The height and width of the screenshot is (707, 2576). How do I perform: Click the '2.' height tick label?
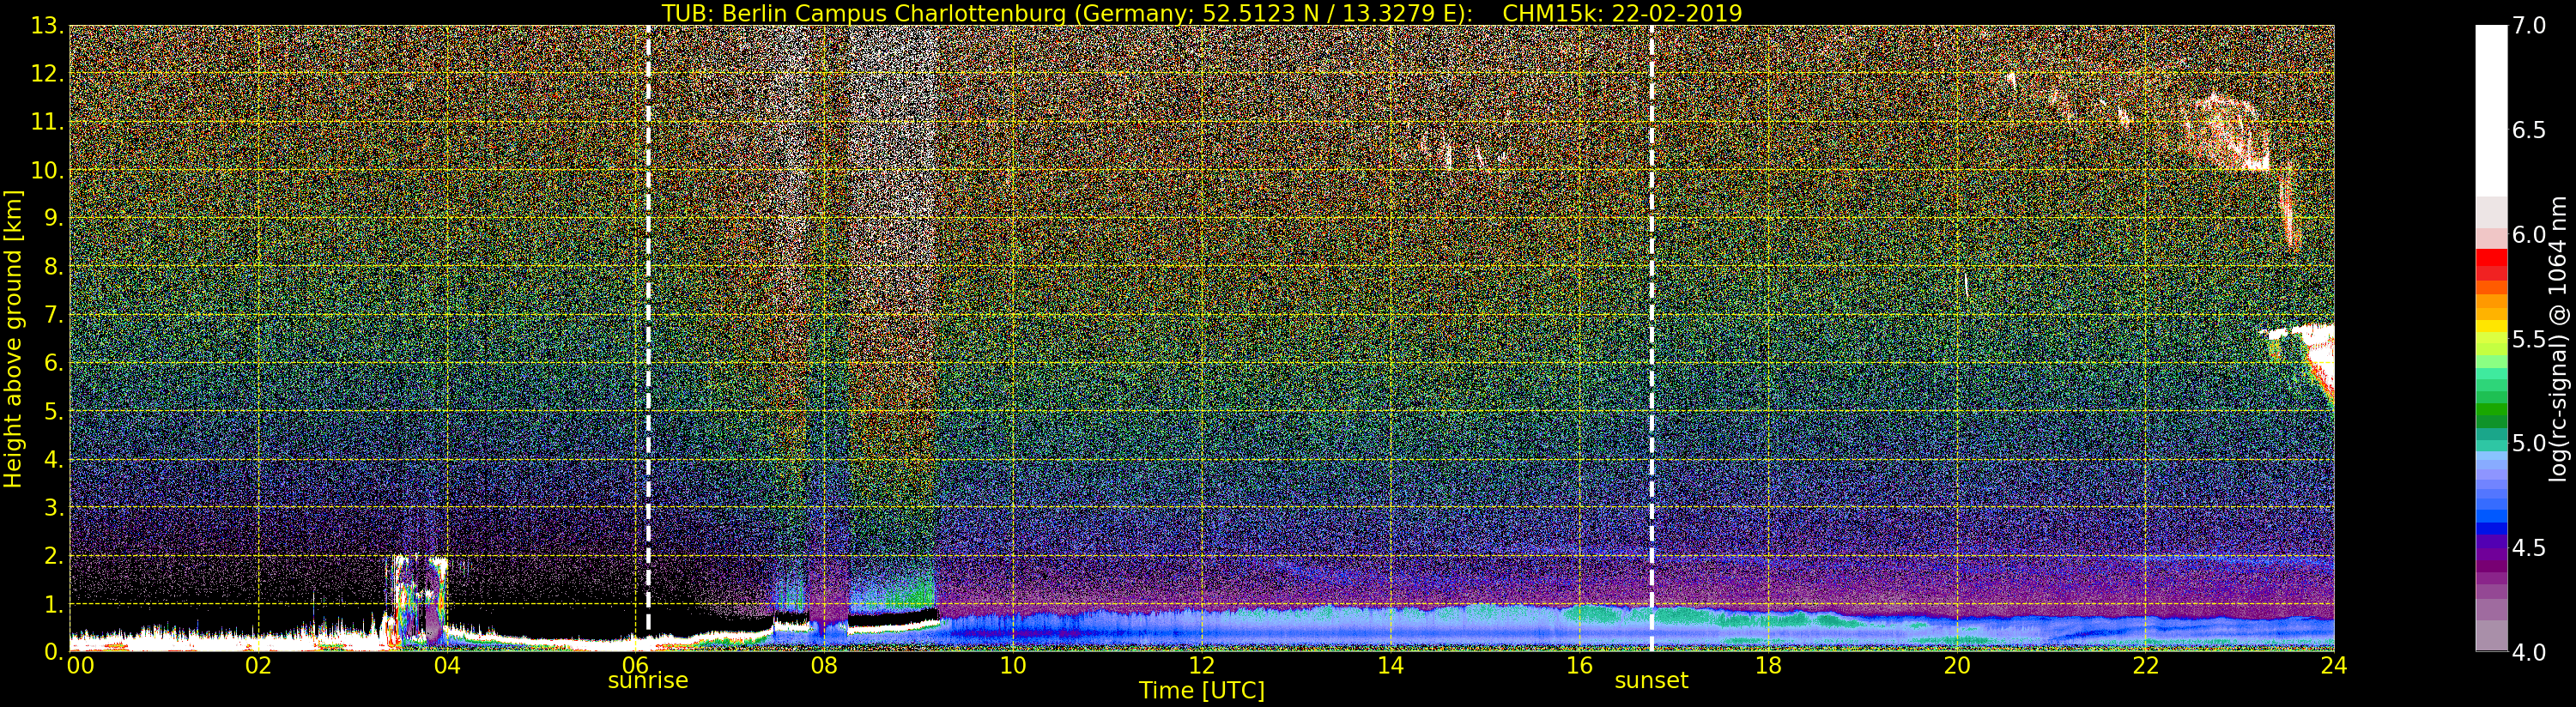pyautogui.click(x=54, y=556)
